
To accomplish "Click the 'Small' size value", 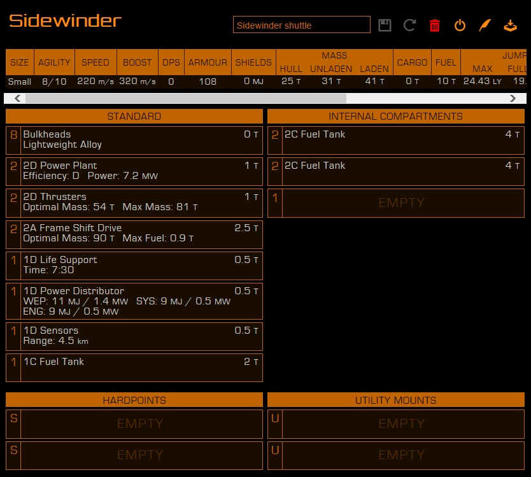I will coord(20,82).
